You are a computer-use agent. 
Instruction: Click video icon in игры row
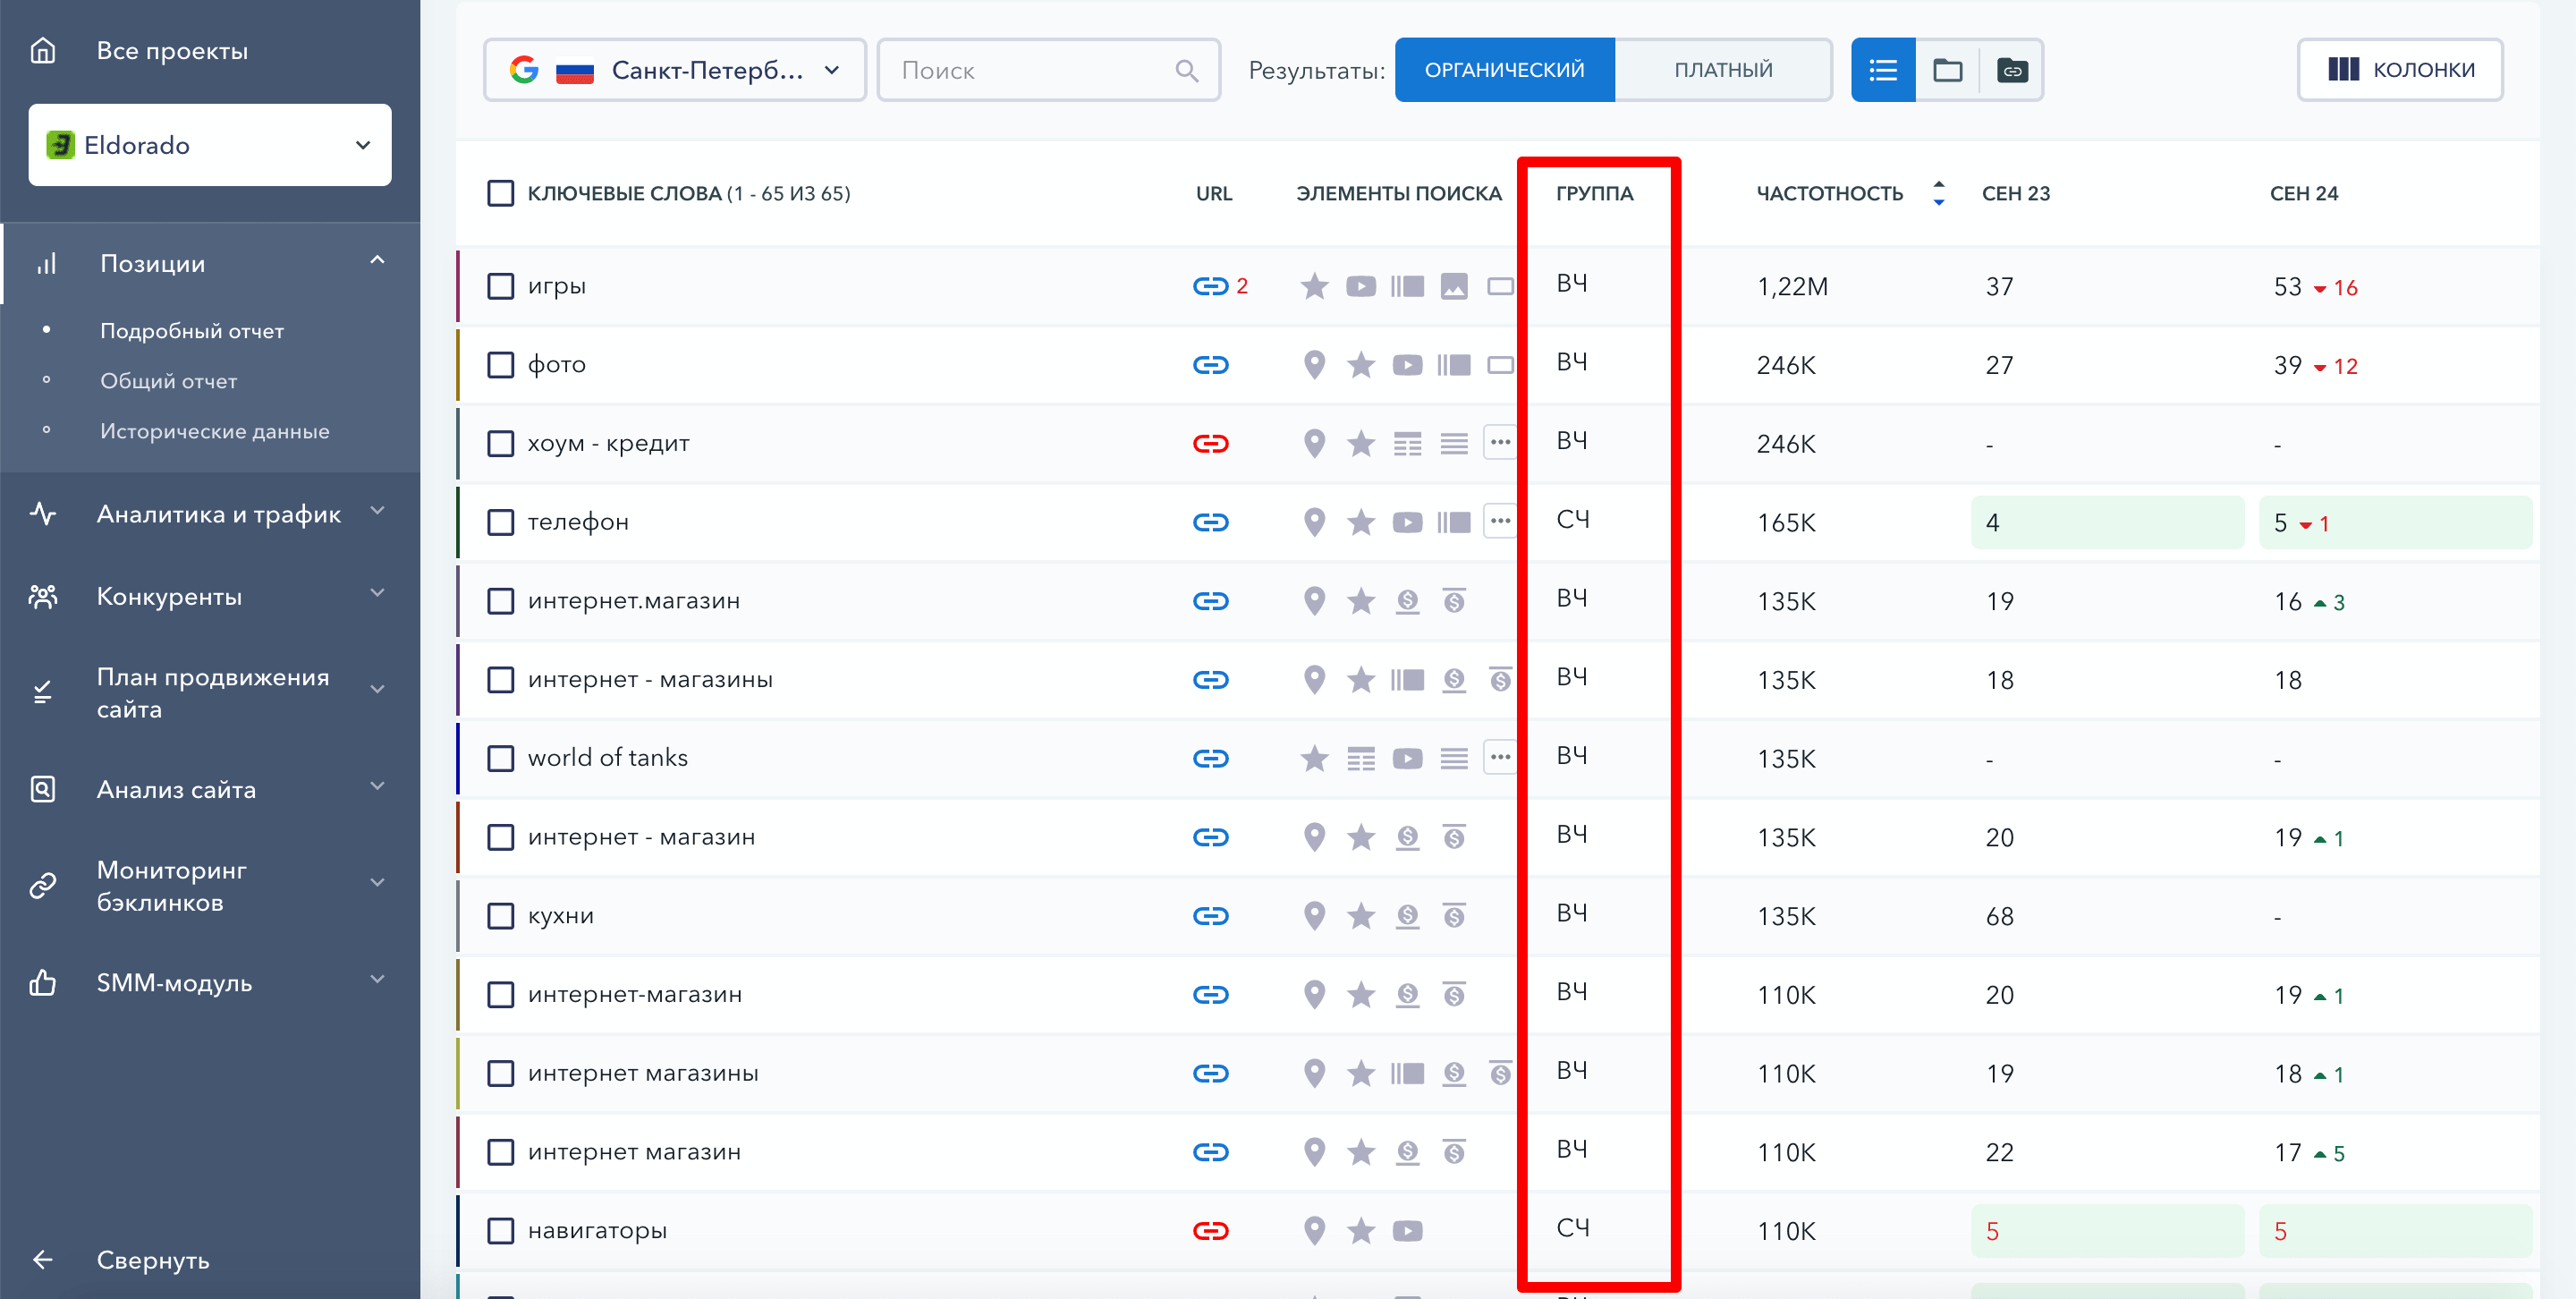pyautogui.click(x=1360, y=287)
